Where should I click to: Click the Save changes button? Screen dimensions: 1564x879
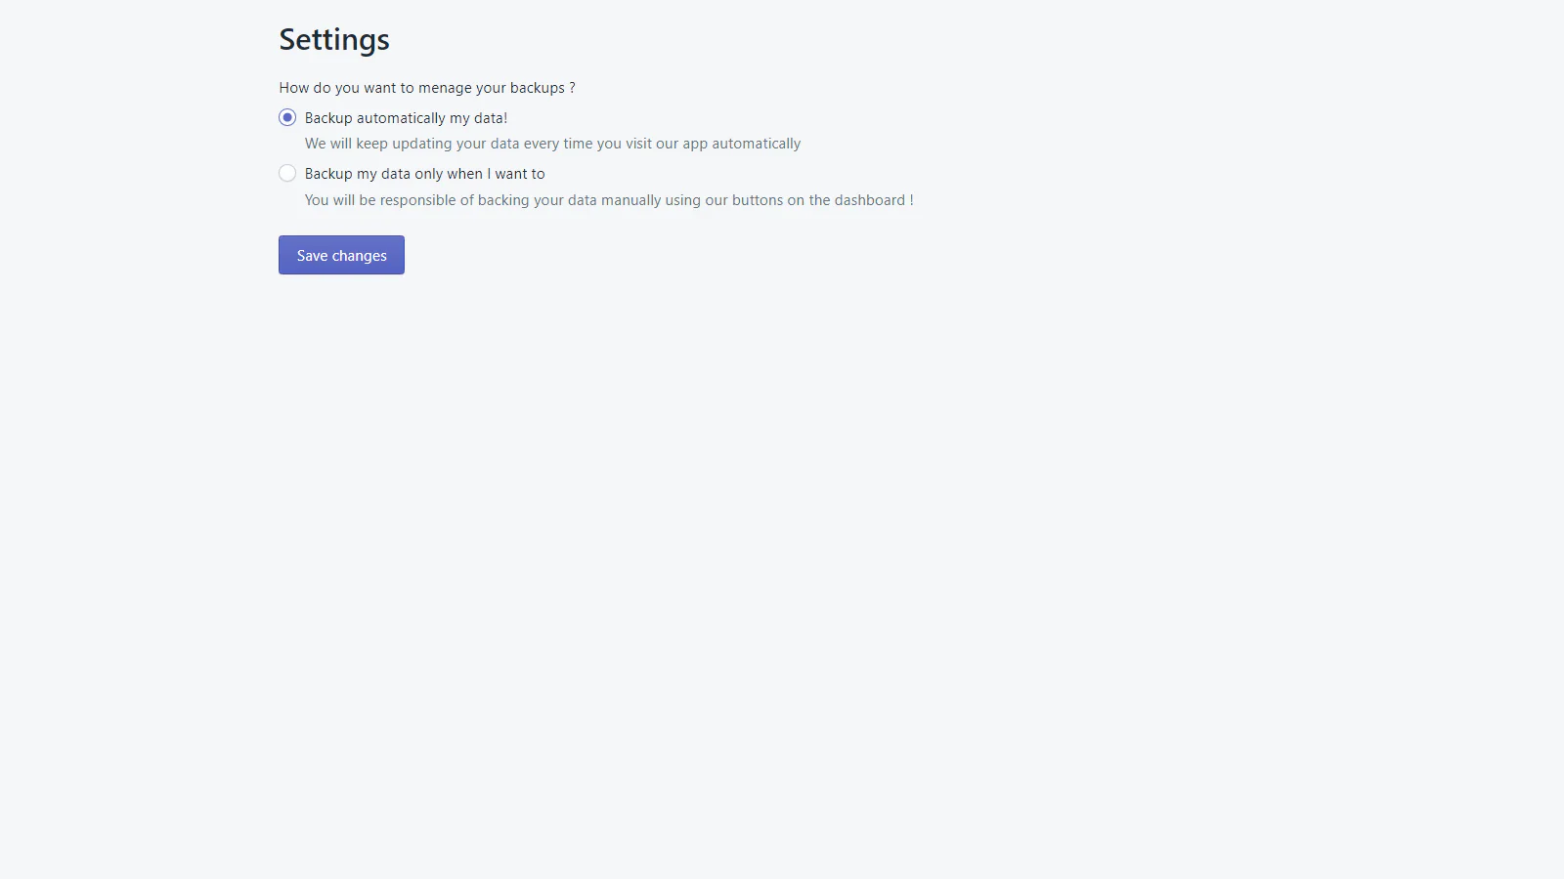click(x=341, y=255)
